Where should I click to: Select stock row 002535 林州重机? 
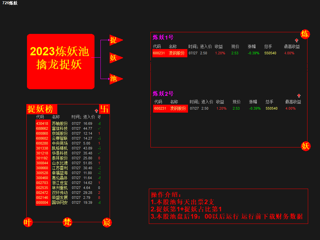[x=68, y=188]
